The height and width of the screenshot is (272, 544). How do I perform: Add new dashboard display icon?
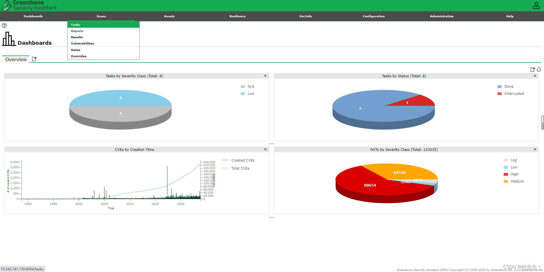[x=533, y=69]
